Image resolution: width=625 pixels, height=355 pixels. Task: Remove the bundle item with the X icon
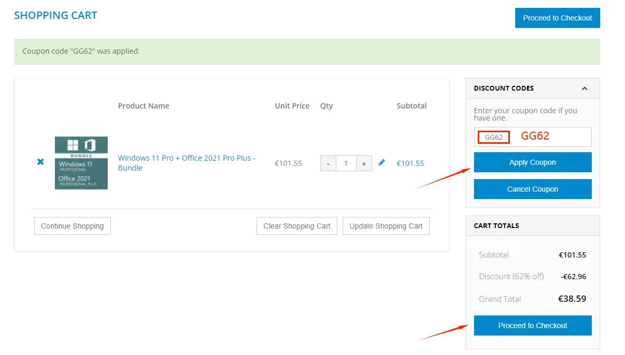40,162
